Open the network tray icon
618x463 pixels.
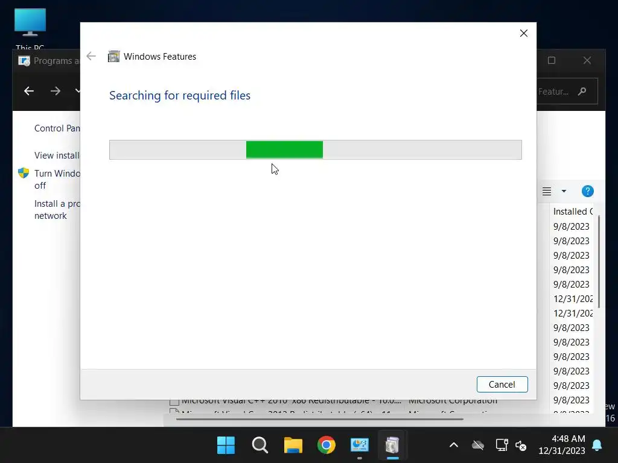coord(502,446)
